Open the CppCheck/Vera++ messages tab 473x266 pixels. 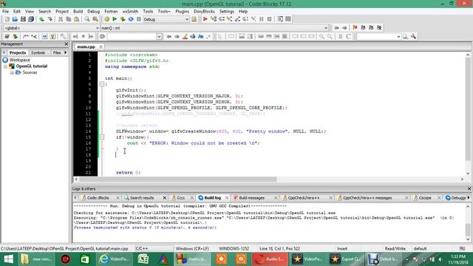pyautogui.click(x=367, y=198)
